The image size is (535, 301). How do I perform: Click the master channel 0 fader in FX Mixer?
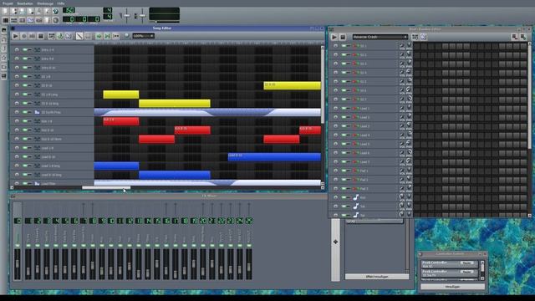(18, 264)
